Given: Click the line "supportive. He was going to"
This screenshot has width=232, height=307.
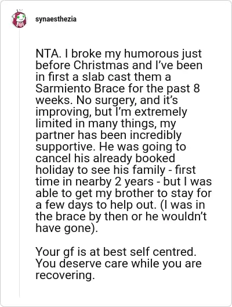Looking at the screenshot, I should tap(111, 147).
